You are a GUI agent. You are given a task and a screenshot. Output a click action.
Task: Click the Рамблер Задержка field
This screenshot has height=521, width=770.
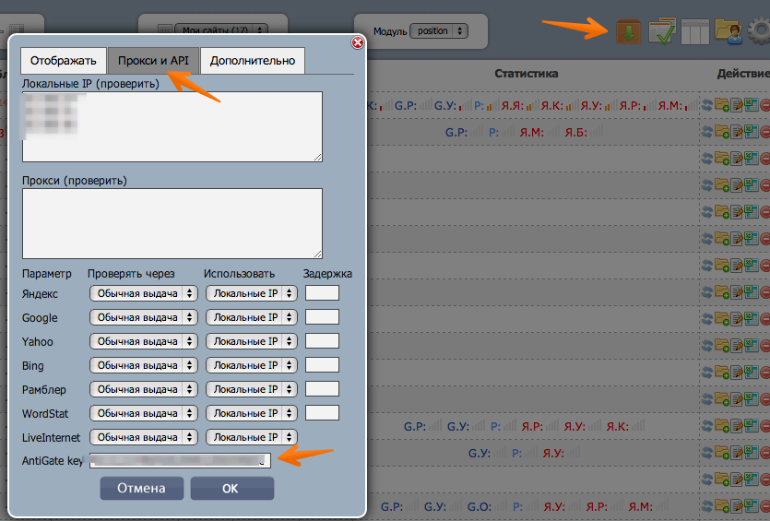(x=322, y=389)
